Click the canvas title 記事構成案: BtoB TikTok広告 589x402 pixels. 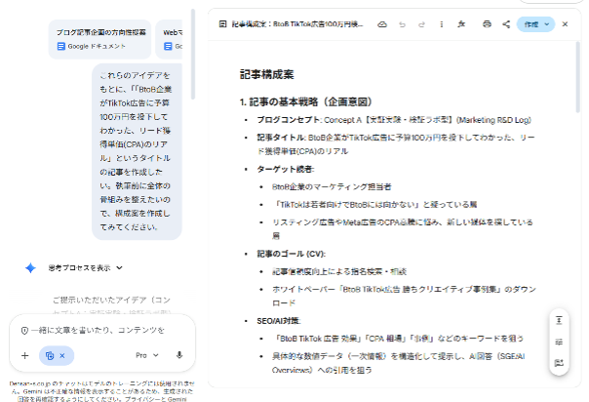[x=297, y=24]
